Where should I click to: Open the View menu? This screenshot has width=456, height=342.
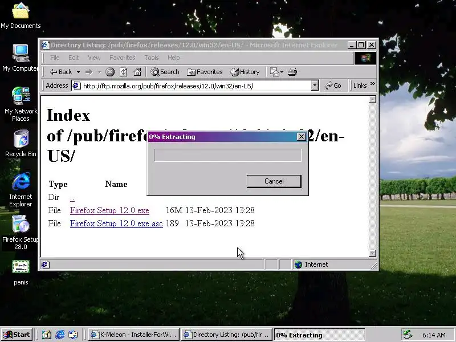coord(94,58)
